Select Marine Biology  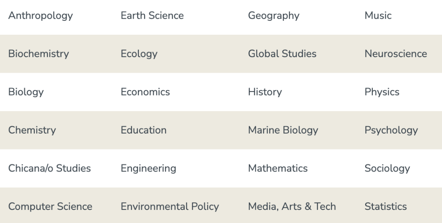tap(283, 130)
